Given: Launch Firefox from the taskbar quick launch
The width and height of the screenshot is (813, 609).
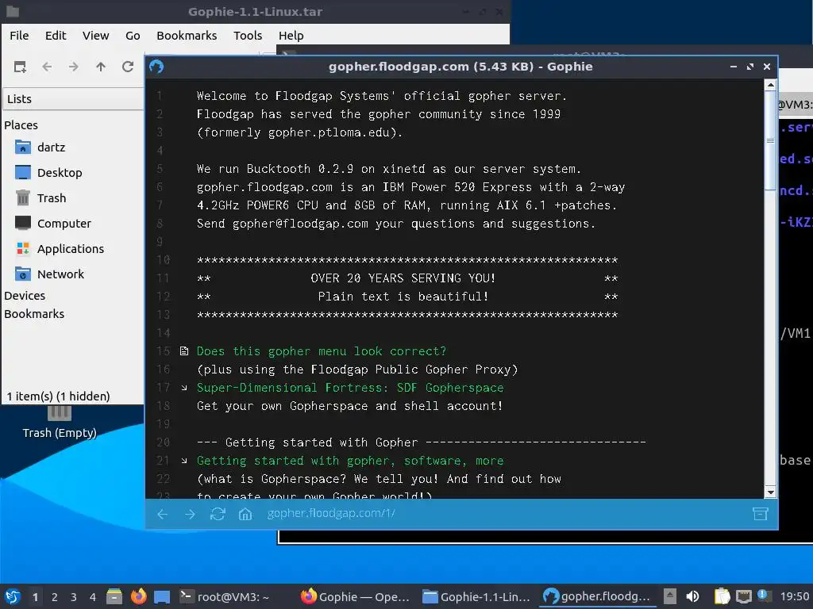Looking at the screenshot, I should point(138,596).
